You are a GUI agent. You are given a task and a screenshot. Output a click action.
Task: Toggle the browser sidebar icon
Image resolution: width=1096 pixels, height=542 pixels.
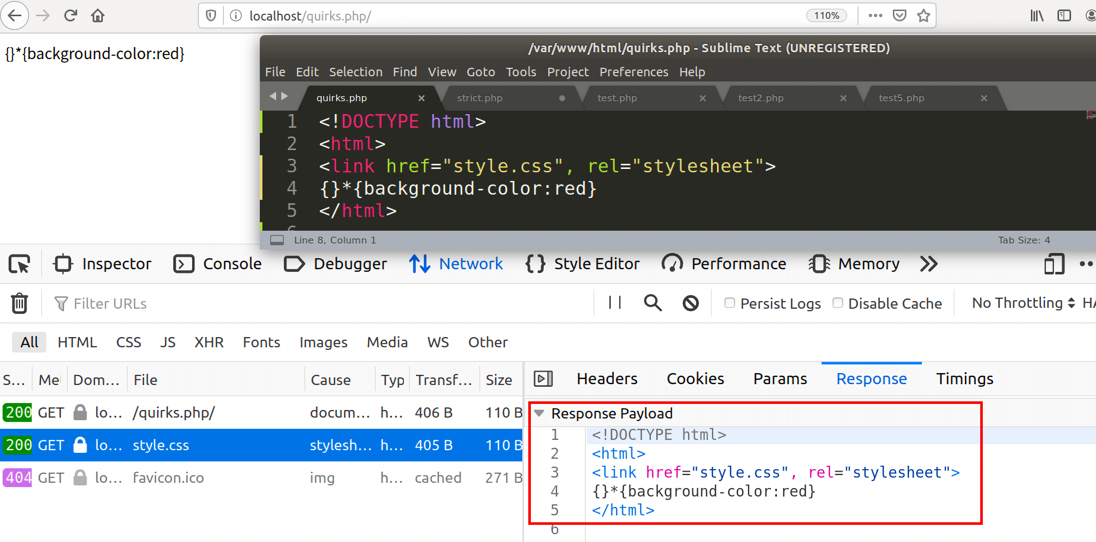pyautogui.click(x=1064, y=16)
